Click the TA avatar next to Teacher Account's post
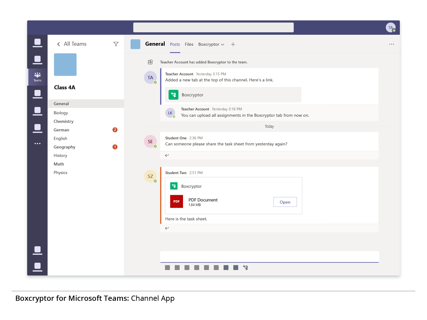The height and width of the screenshot is (320, 427). (150, 77)
